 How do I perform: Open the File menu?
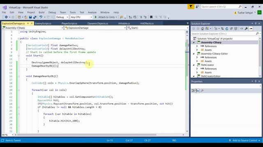(4, 12)
